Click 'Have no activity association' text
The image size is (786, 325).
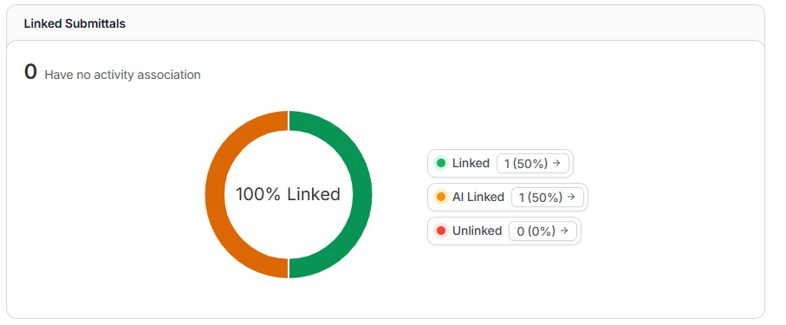coord(123,75)
